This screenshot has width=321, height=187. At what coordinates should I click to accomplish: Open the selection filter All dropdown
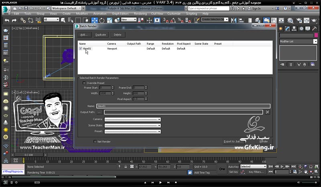pos(51,19)
